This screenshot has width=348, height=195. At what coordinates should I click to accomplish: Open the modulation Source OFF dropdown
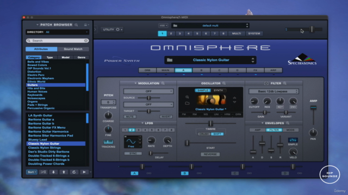(x=148, y=91)
